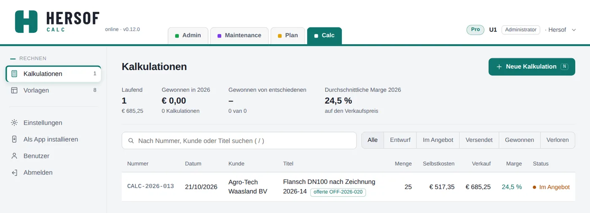The image size is (590, 213).
Task: Click the purple square on Maintenance tab
Action: [220, 36]
